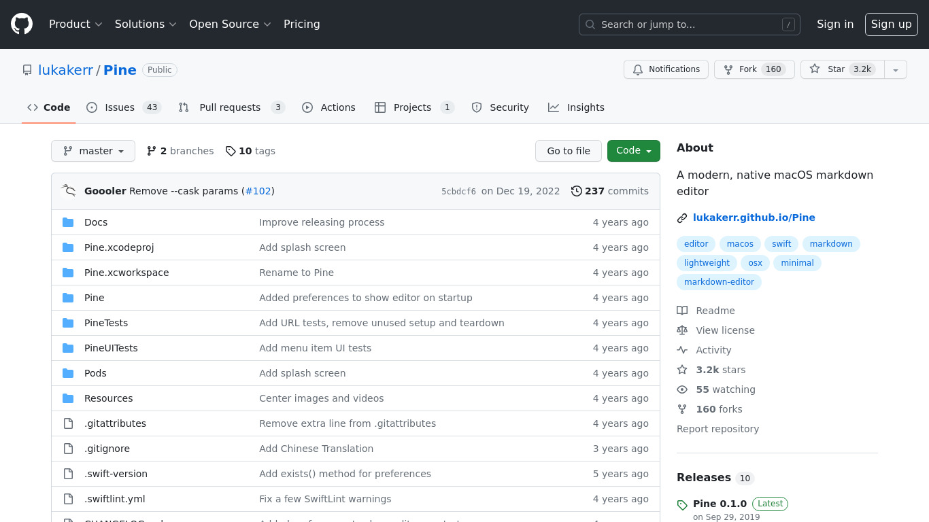Open the lukakerr owner link

pos(65,70)
